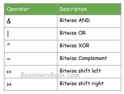
Task: Click the Bitwise shift right text
Action: pos(82,84)
